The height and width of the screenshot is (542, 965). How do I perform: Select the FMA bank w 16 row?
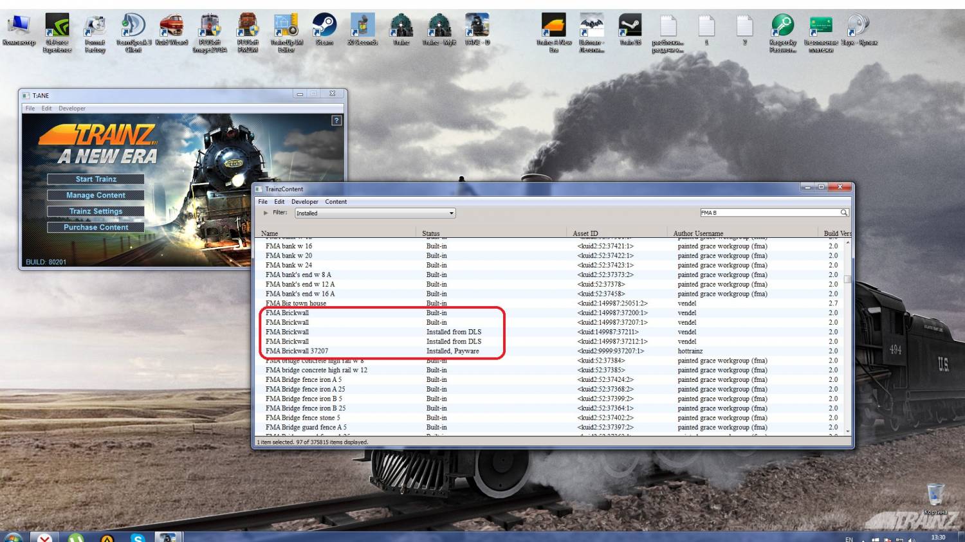(549, 246)
